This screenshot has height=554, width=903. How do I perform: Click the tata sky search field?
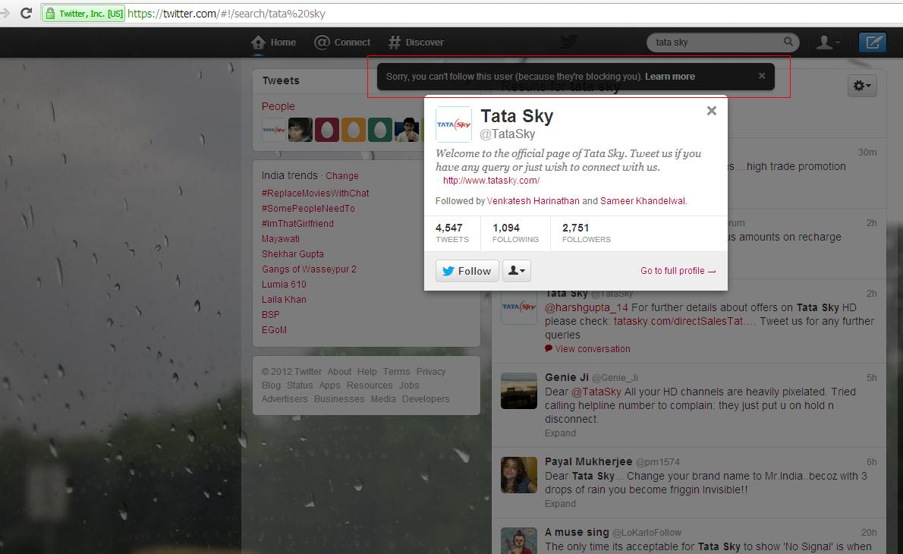[x=713, y=42]
